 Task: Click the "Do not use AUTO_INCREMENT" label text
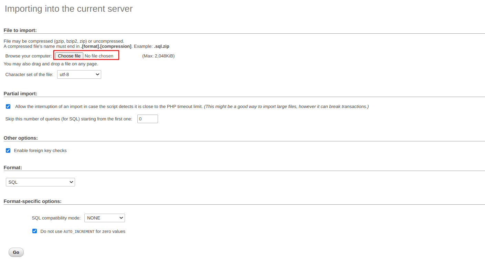[x=83, y=232]
